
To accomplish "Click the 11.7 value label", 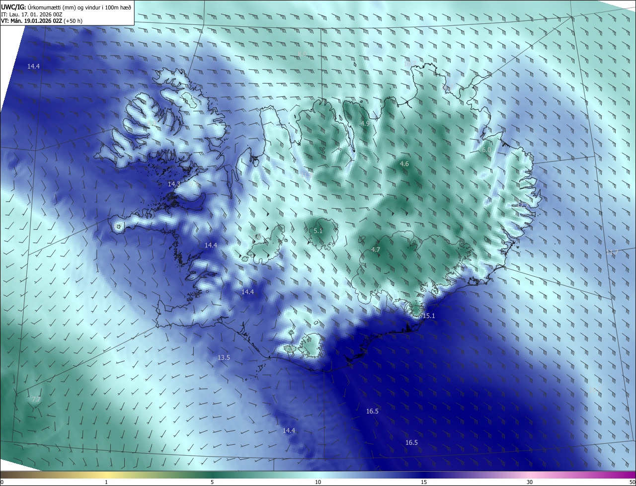I will point(612,252).
